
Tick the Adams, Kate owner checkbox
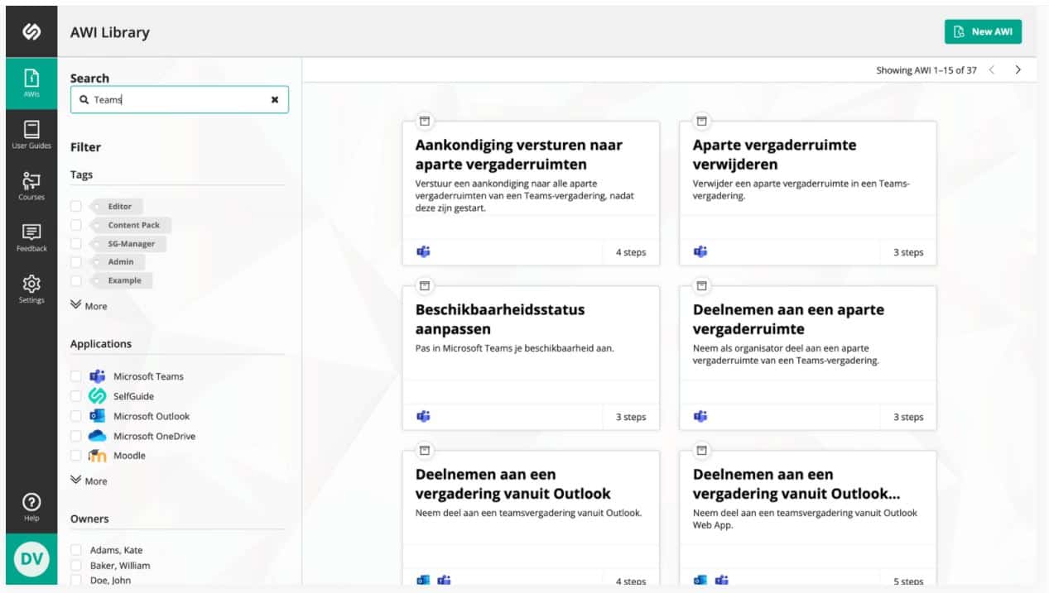point(76,550)
